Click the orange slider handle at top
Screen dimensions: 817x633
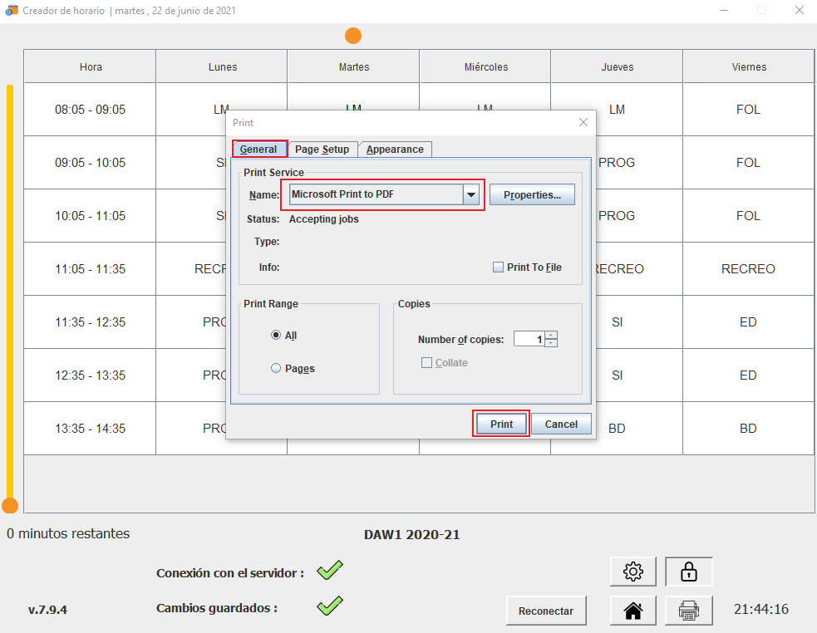click(x=353, y=36)
